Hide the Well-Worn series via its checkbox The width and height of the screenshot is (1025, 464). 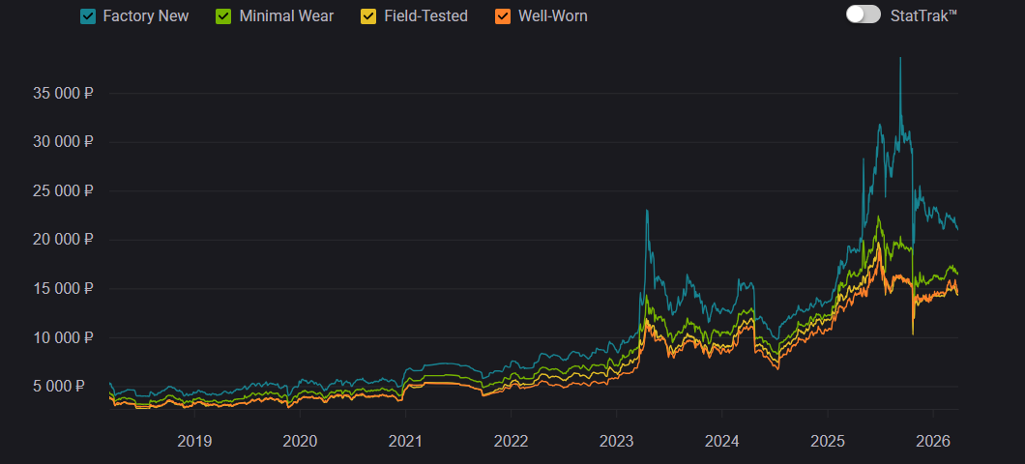coord(502,15)
